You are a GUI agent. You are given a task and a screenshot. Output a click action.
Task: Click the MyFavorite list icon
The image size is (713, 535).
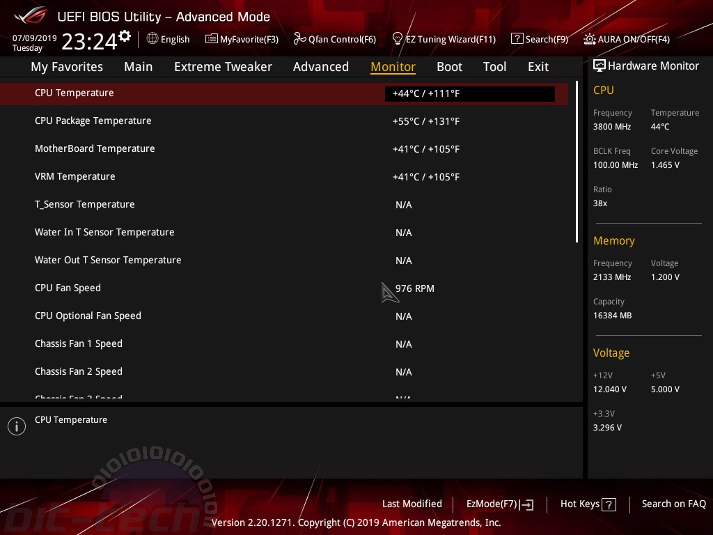212,39
